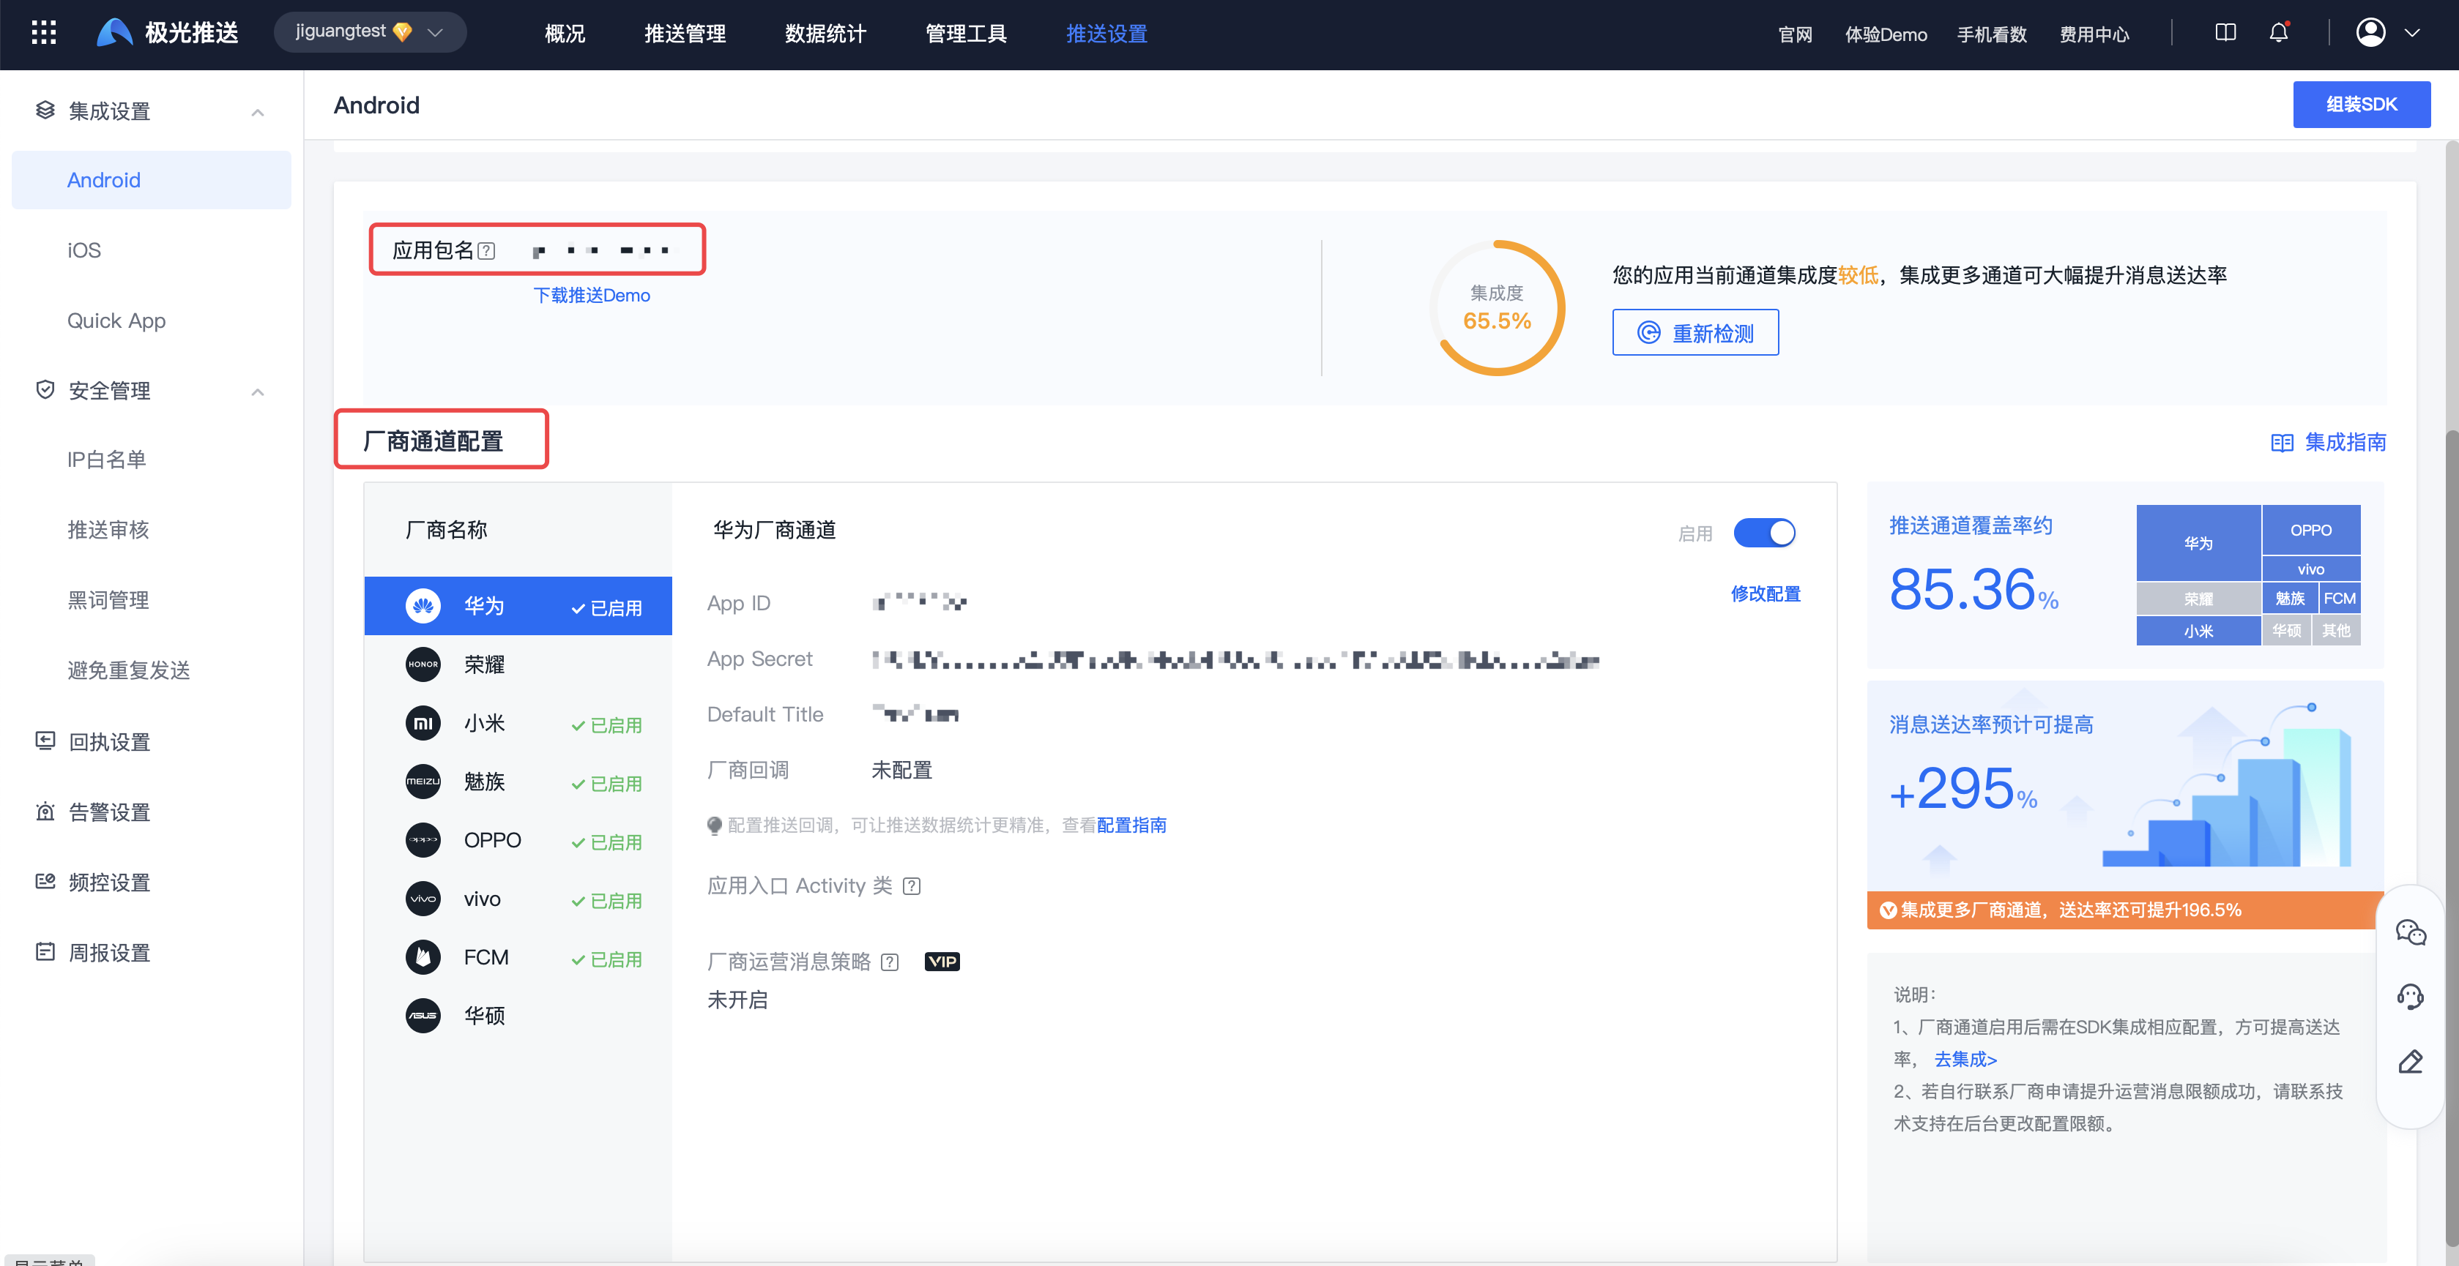Click the 去集成> link
The width and height of the screenshot is (2459, 1266).
pos(1965,1059)
